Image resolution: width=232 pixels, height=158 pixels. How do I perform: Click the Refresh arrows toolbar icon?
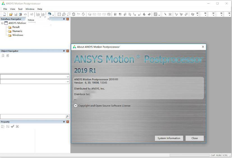click(25, 14)
